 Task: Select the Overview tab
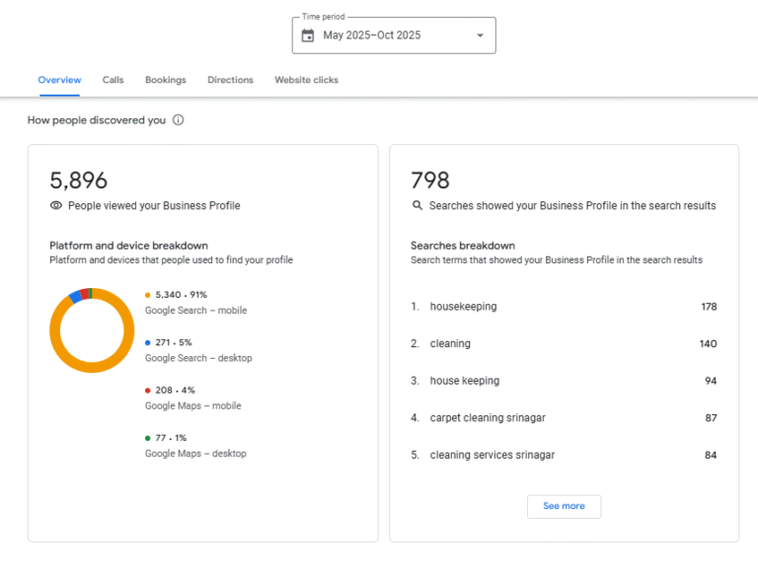(59, 80)
